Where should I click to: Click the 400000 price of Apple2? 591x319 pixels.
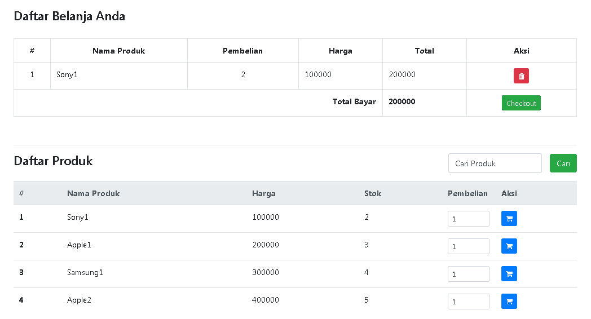click(266, 300)
